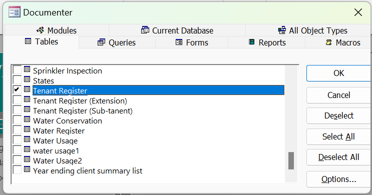Select the 'Tenant Register (Sub-tanent)' table name
The width and height of the screenshot is (372, 195).
pos(83,111)
